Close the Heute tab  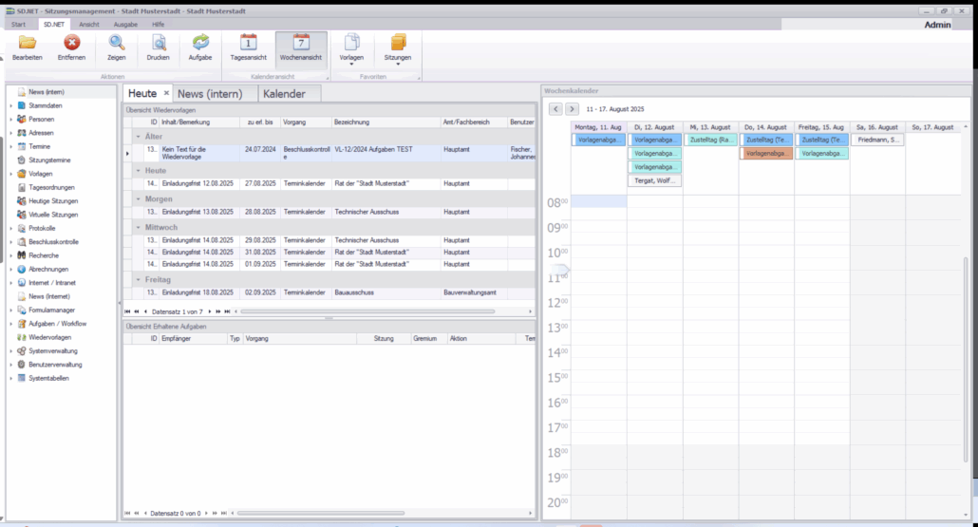(x=166, y=93)
